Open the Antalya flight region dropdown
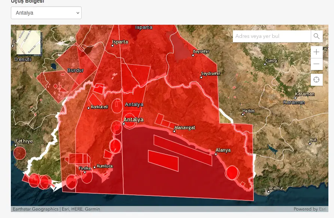Image resolution: width=334 pixels, height=218 pixels. (46, 13)
